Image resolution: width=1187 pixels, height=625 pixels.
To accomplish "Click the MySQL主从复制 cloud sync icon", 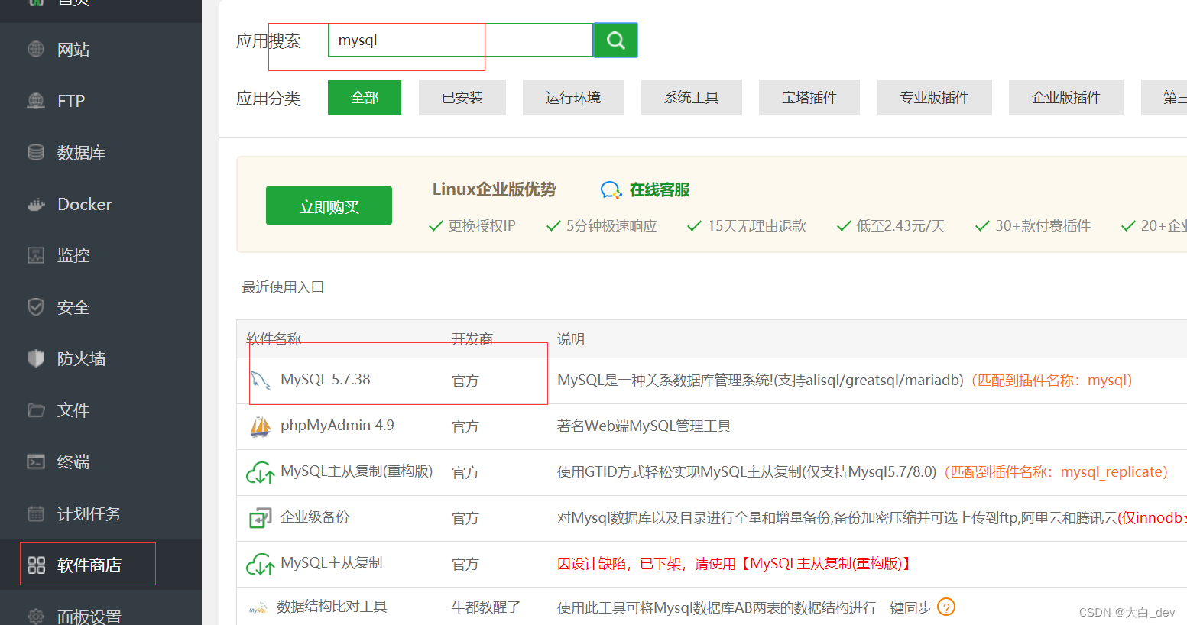I will tap(261, 565).
